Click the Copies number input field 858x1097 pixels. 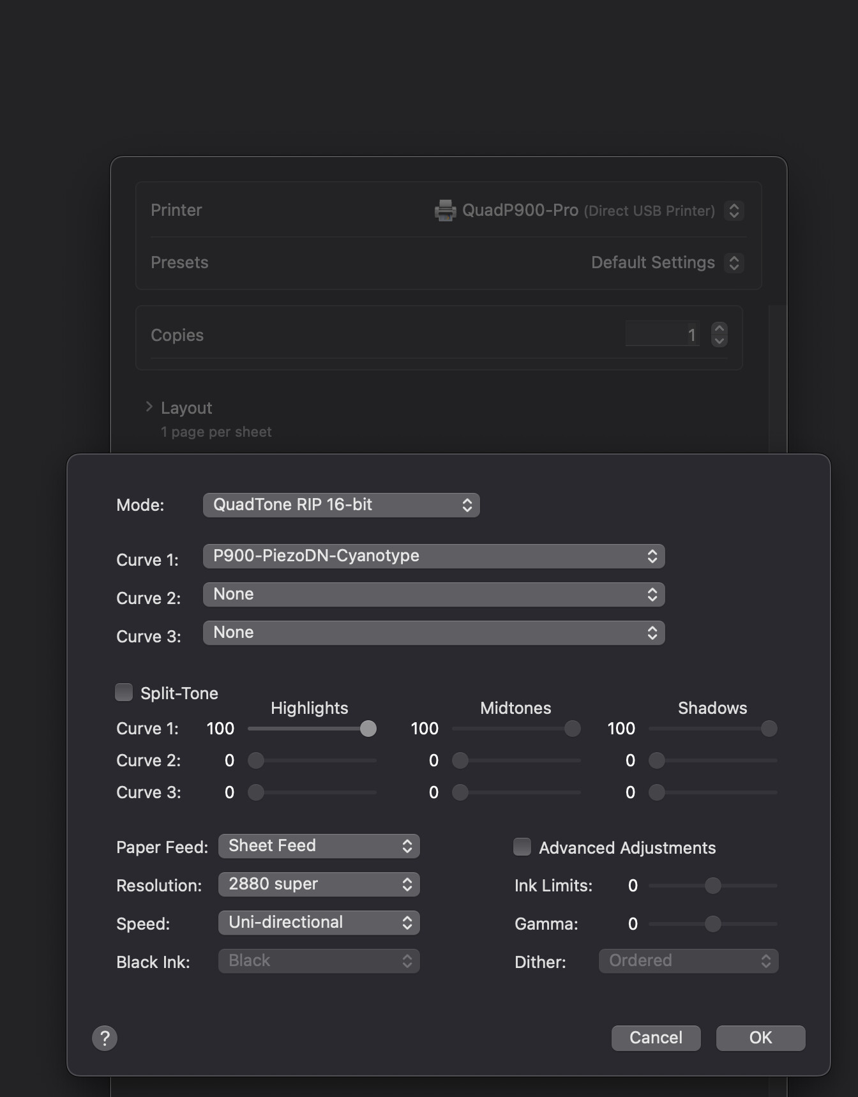661,335
